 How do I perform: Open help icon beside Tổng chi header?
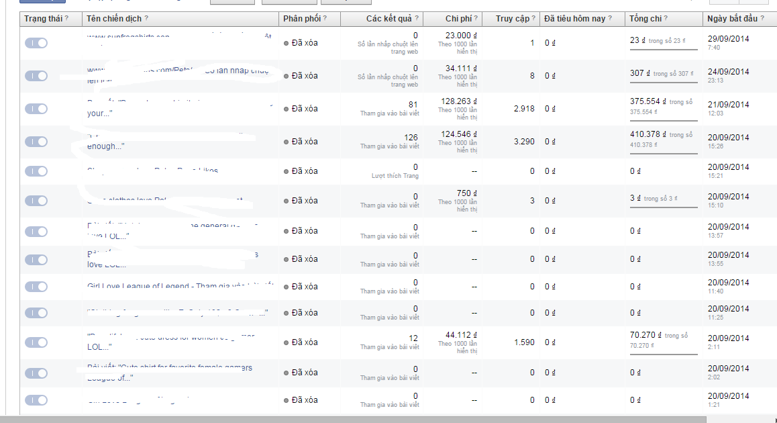coord(666,18)
